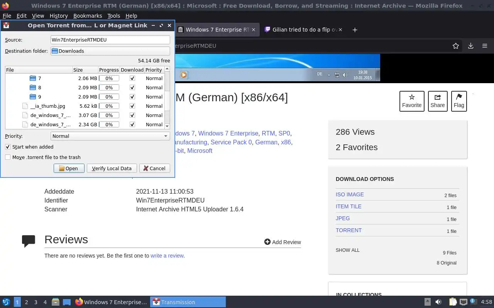Expand SHOW ALL download files
The width and height of the screenshot is (494, 308).
tap(348, 250)
